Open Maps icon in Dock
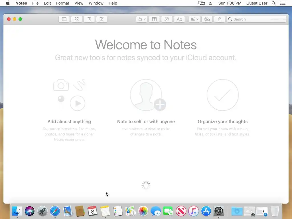Image resolution: width=292 pixels, height=219 pixels. pos(131,211)
